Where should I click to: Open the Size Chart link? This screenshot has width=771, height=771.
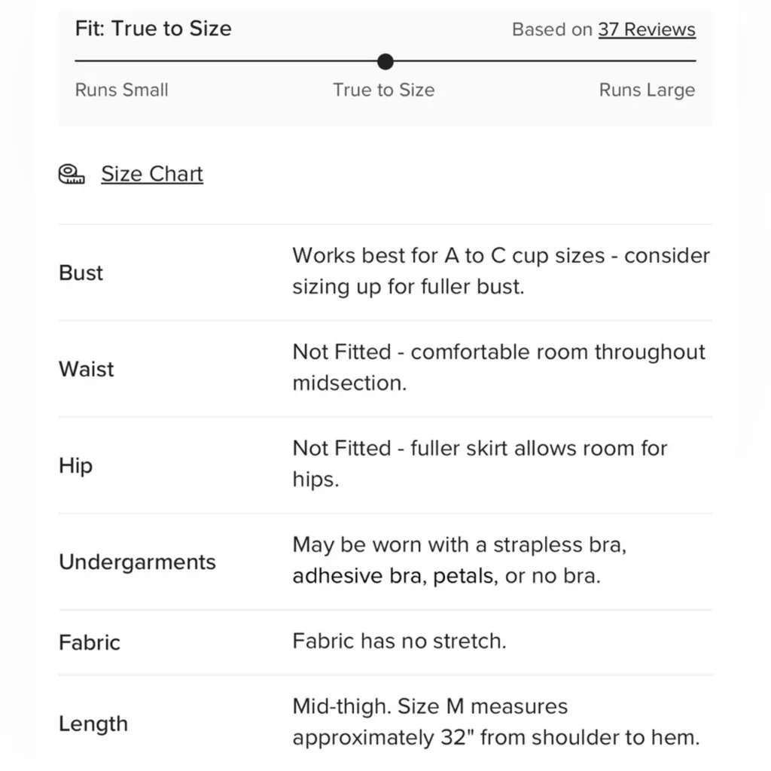click(152, 174)
